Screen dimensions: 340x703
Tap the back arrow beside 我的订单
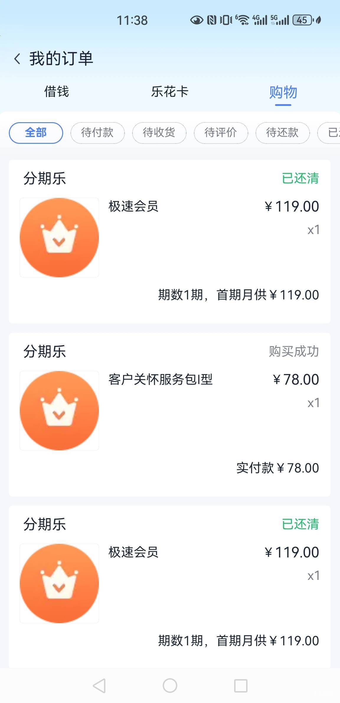tap(17, 59)
